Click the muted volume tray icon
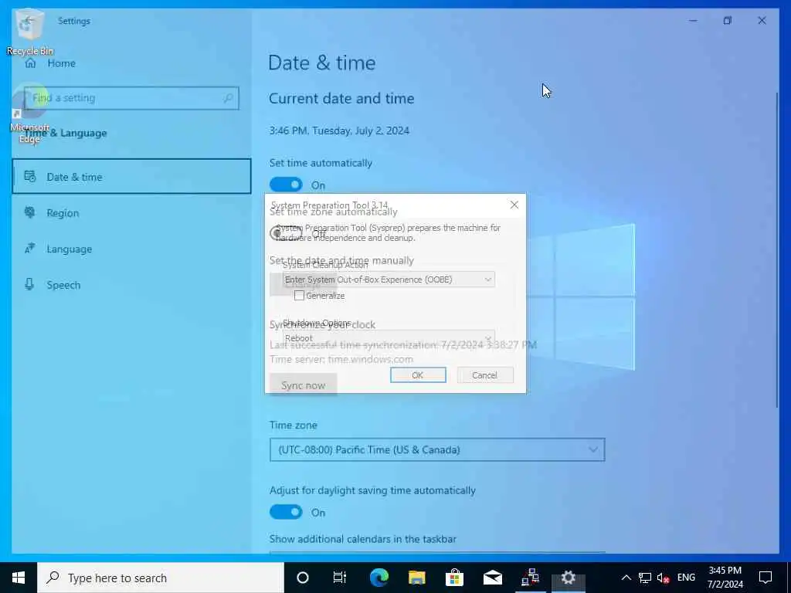Image resolution: width=791 pixels, height=593 pixels. (663, 578)
